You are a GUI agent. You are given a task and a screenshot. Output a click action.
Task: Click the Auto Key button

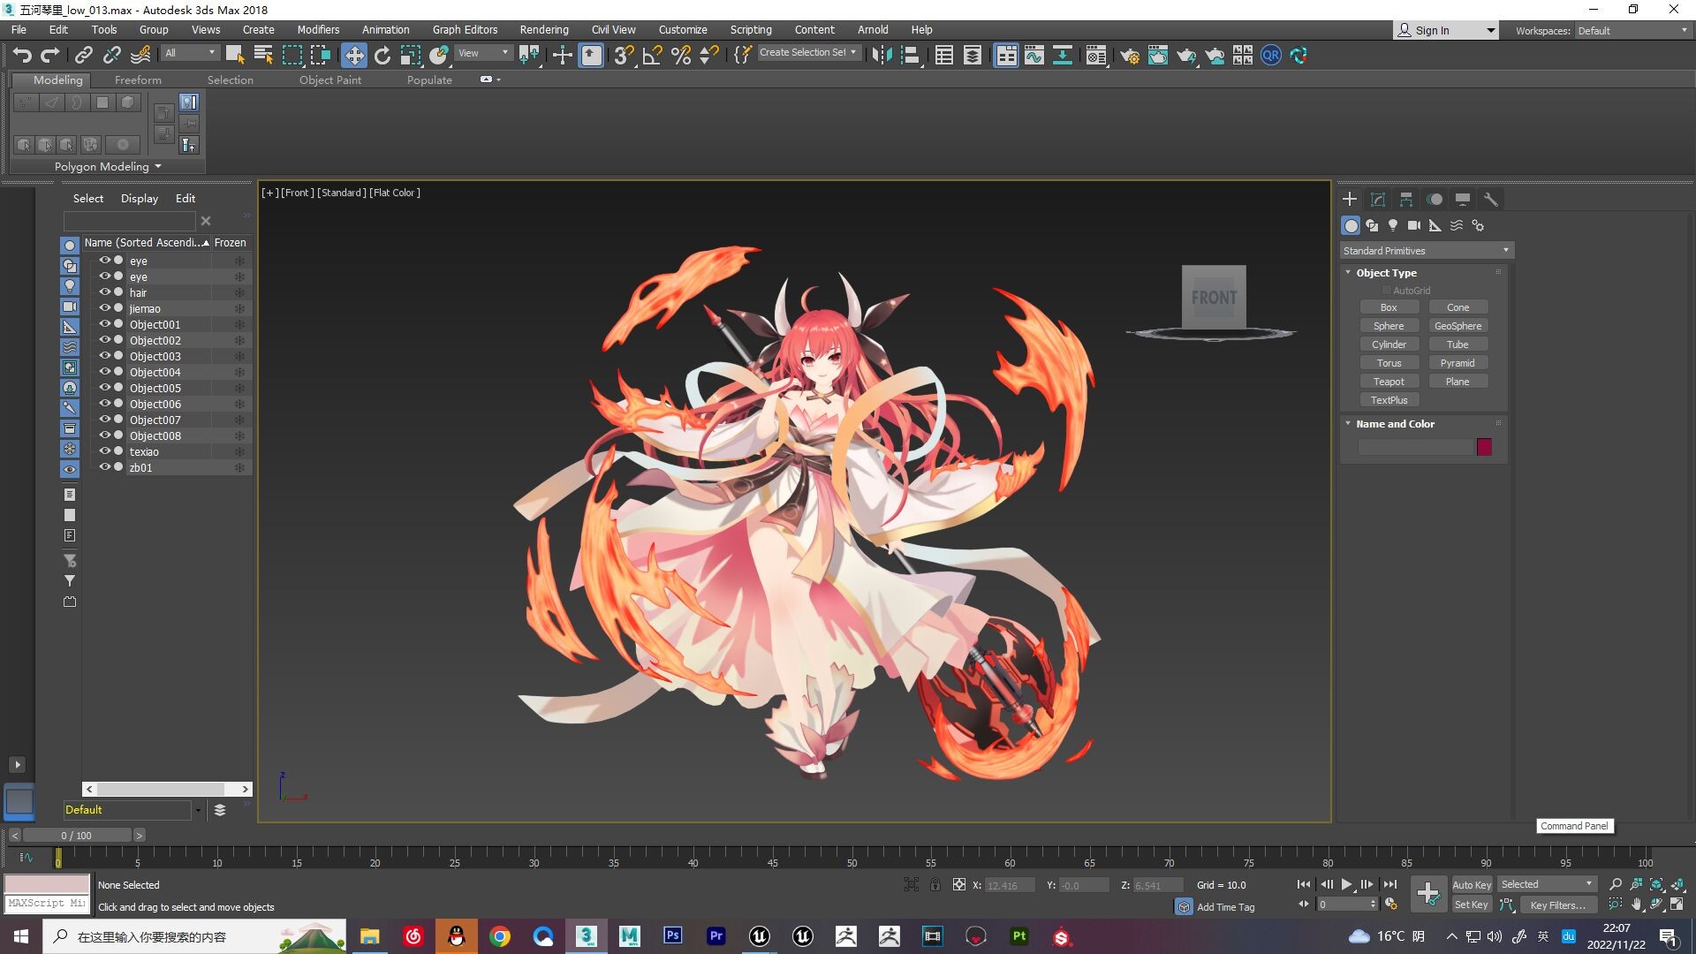tap(1471, 885)
